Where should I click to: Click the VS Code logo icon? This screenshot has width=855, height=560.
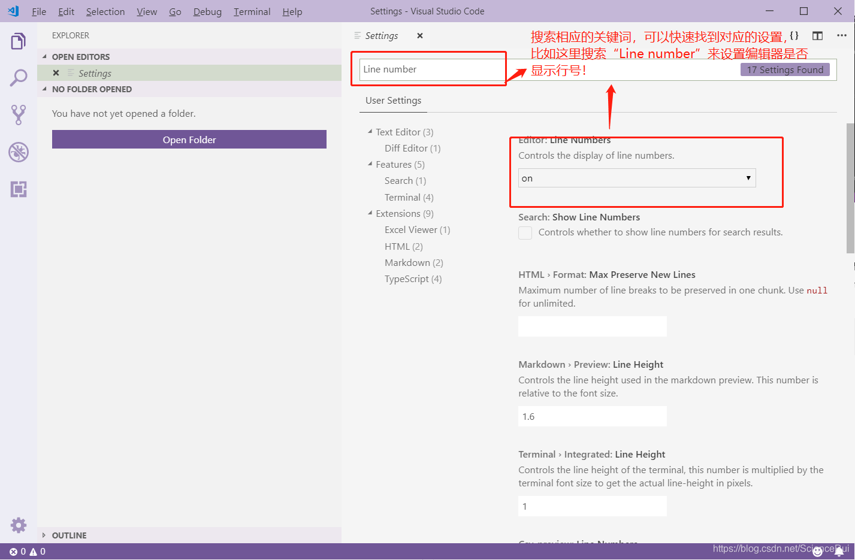[13, 11]
